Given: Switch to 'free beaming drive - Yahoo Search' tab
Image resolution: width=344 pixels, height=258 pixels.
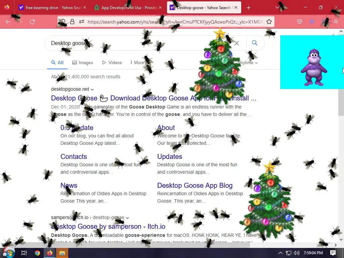Looking at the screenshot, I should click(53, 8).
